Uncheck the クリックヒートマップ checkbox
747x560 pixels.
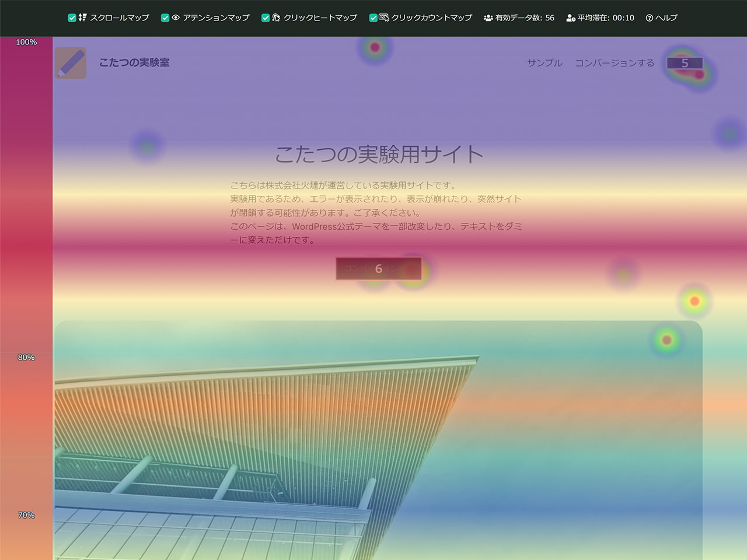pyautogui.click(x=266, y=18)
